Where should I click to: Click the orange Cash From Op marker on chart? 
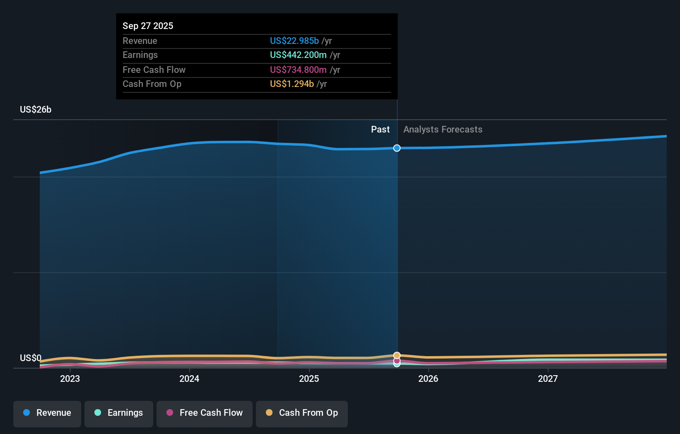[x=396, y=354]
